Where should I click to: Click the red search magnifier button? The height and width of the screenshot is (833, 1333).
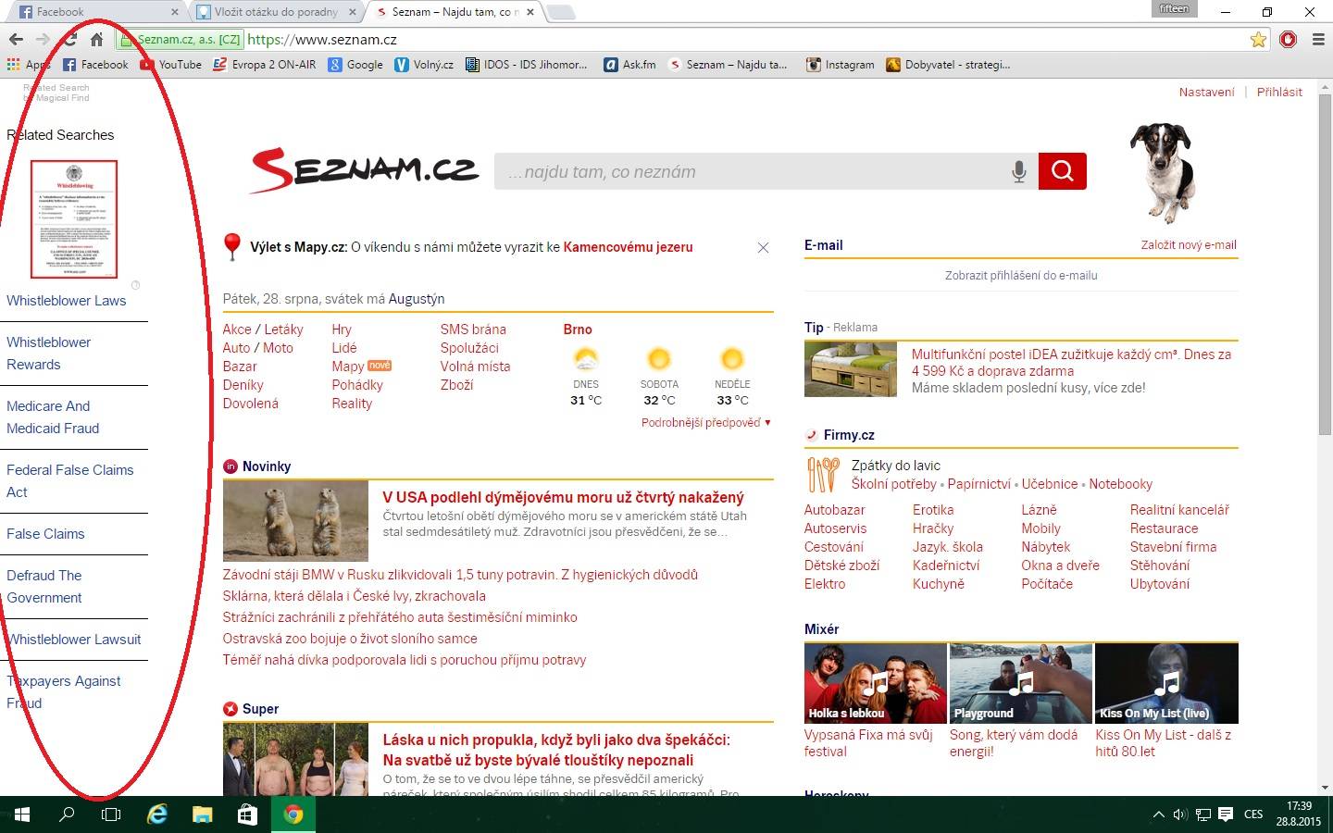[x=1062, y=171]
